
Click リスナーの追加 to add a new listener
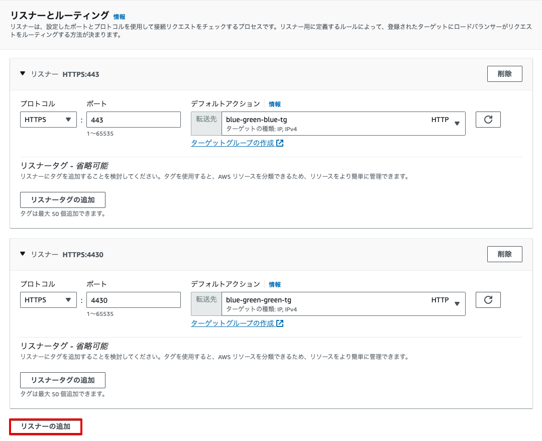coord(45,426)
